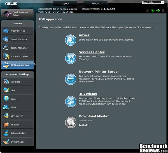168x153 pixels.
Task: Open Guest Network menu item
Action: click(17, 39)
